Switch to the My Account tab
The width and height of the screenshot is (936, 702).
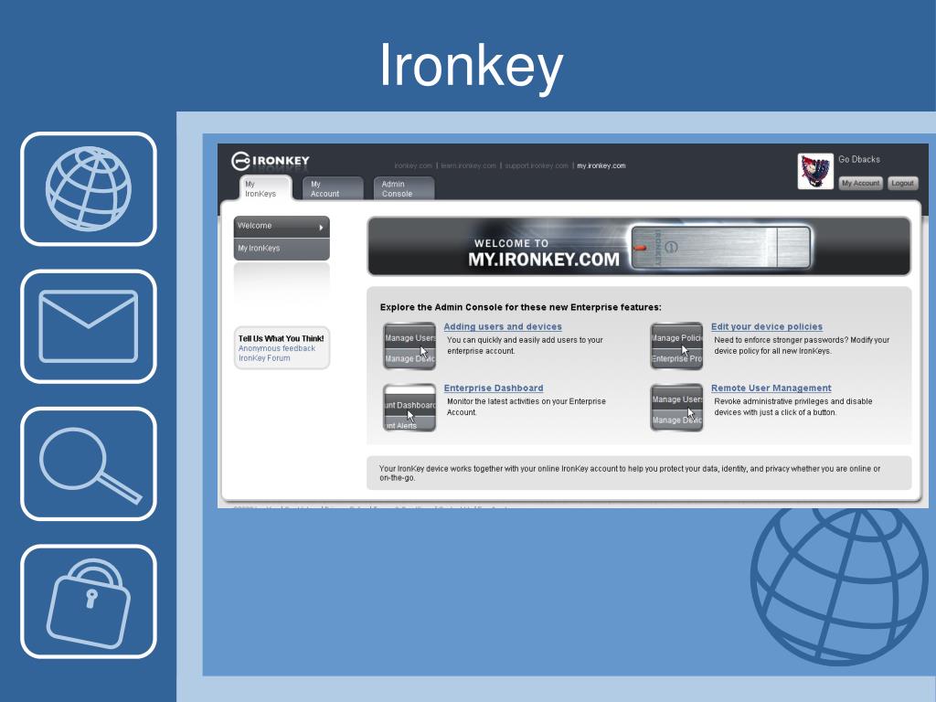pos(333,188)
